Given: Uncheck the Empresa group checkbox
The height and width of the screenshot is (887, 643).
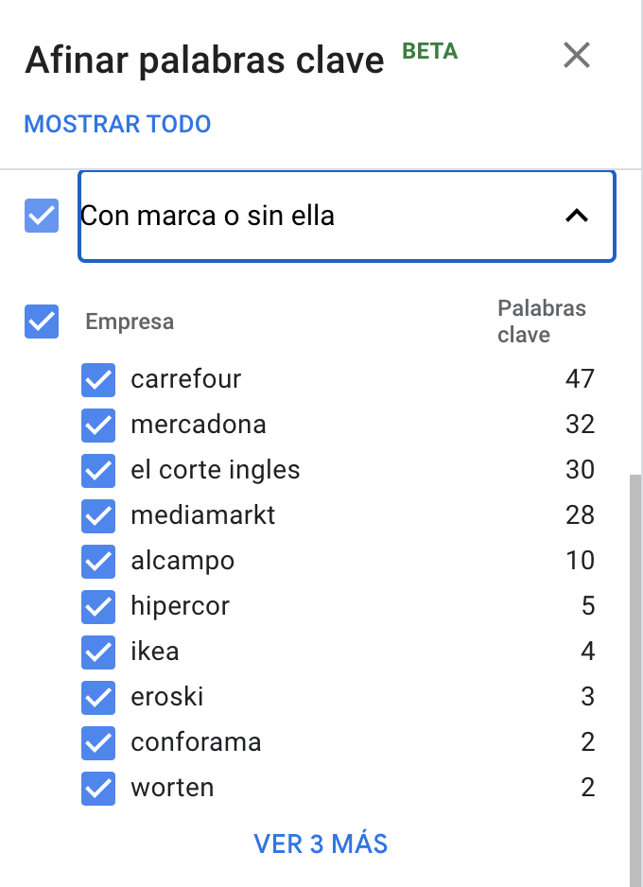Looking at the screenshot, I should (x=41, y=322).
